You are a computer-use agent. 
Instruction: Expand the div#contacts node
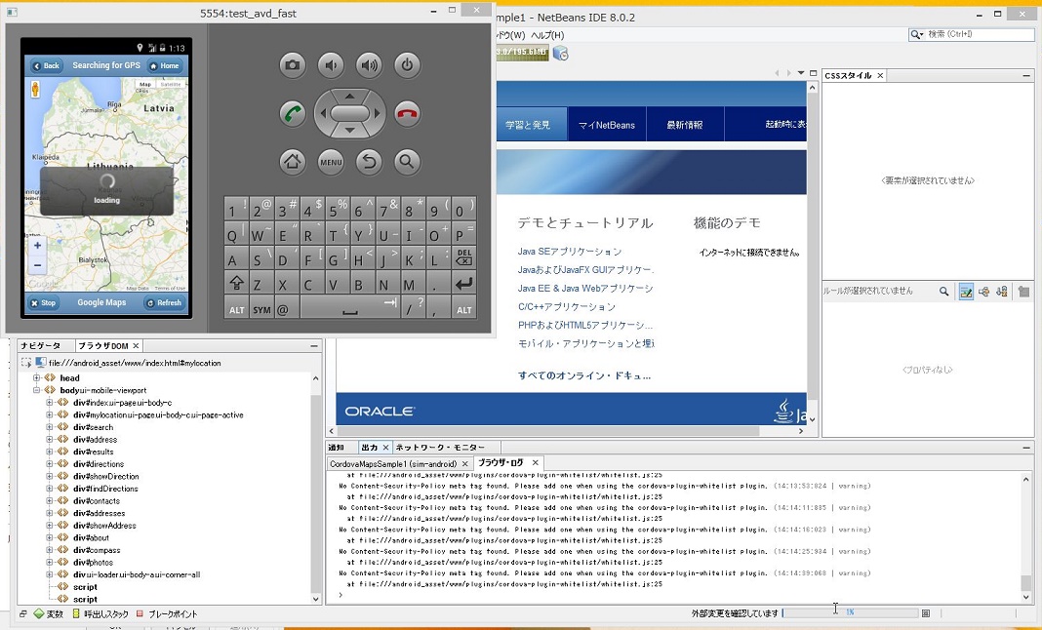[x=50, y=500]
